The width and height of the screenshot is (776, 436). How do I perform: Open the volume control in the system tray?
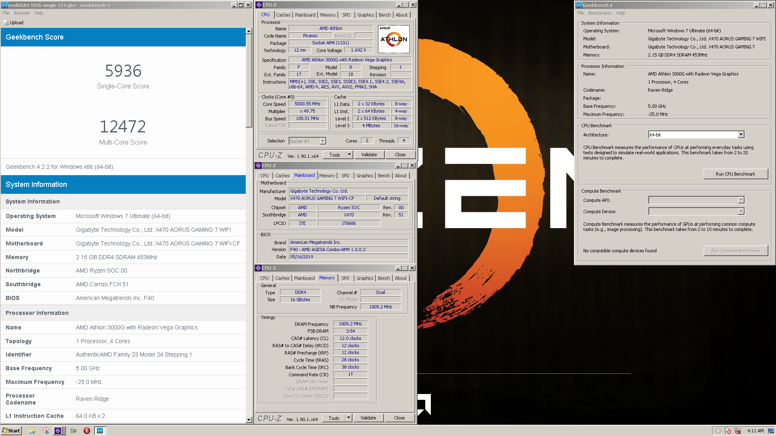click(x=718, y=431)
